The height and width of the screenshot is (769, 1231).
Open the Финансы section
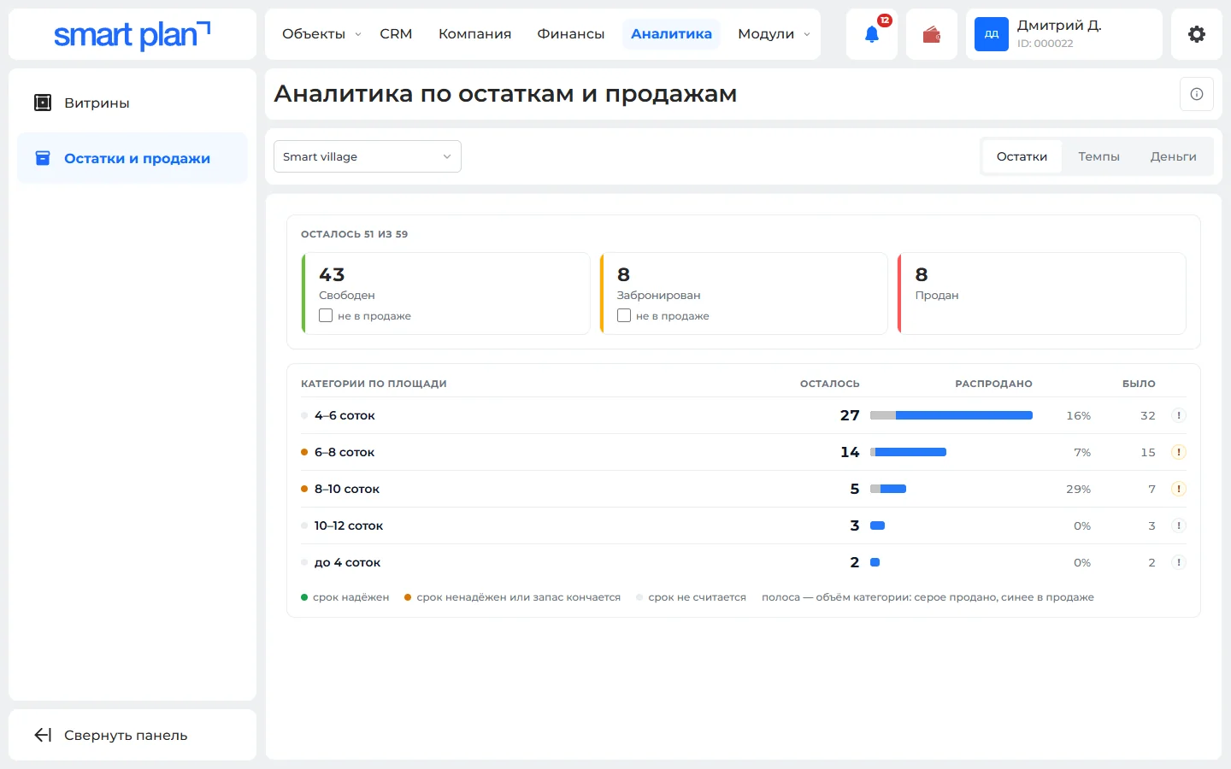(x=571, y=34)
